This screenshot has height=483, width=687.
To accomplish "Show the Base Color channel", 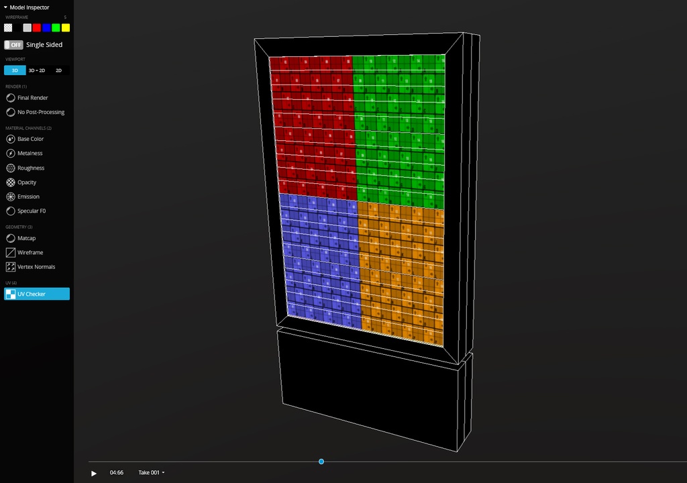I will 11,139.
